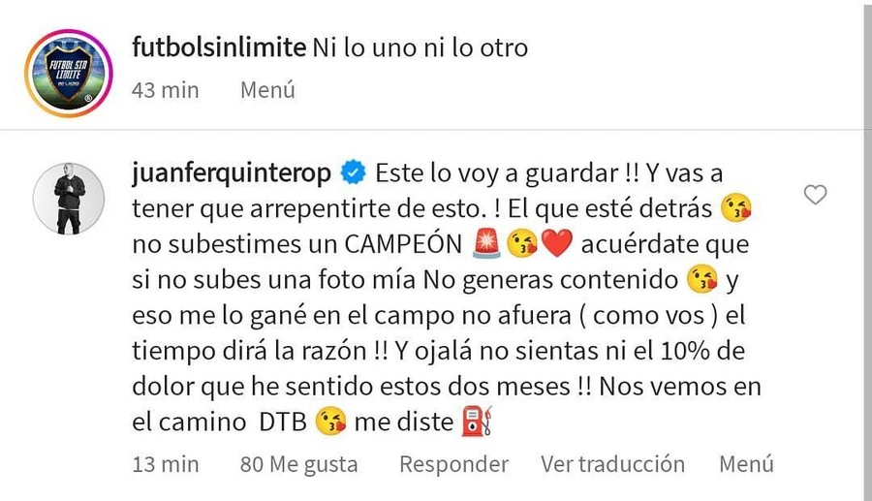872x501 pixels.
Task: Open juanferquinterop's profile picture
Action: [x=69, y=197]
